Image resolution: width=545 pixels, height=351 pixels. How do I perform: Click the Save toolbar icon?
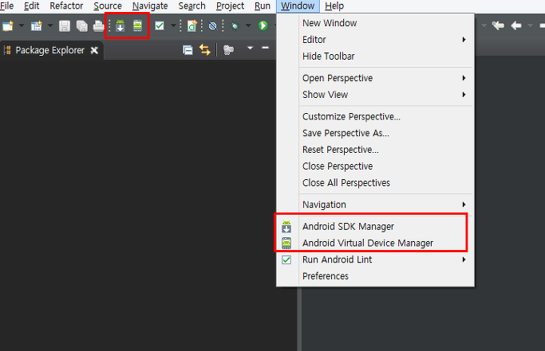point(65,26)
